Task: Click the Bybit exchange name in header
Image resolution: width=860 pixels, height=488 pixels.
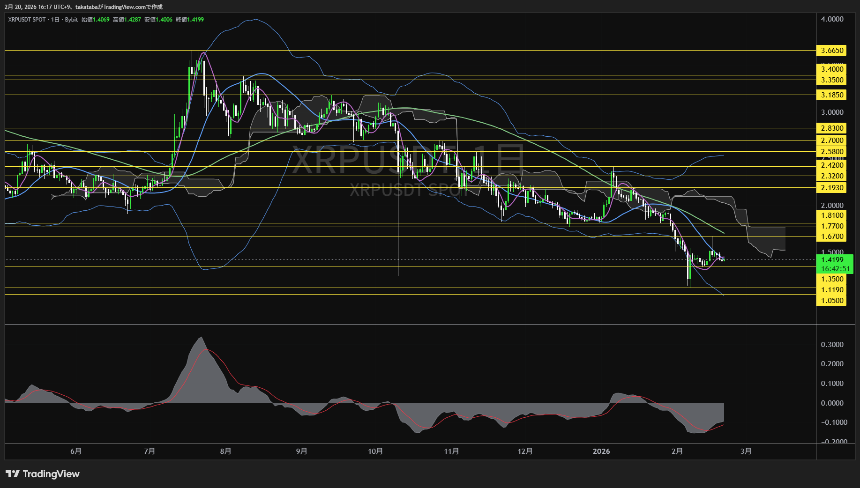Action: [71, 20]
